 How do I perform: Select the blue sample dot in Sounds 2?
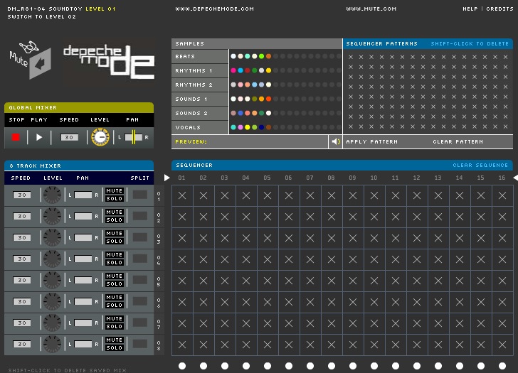(x=240, y=113)
